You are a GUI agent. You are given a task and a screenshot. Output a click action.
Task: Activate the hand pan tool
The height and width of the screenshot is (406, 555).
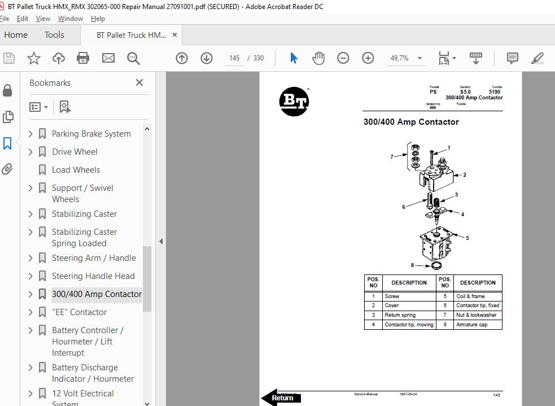point(318,58)
